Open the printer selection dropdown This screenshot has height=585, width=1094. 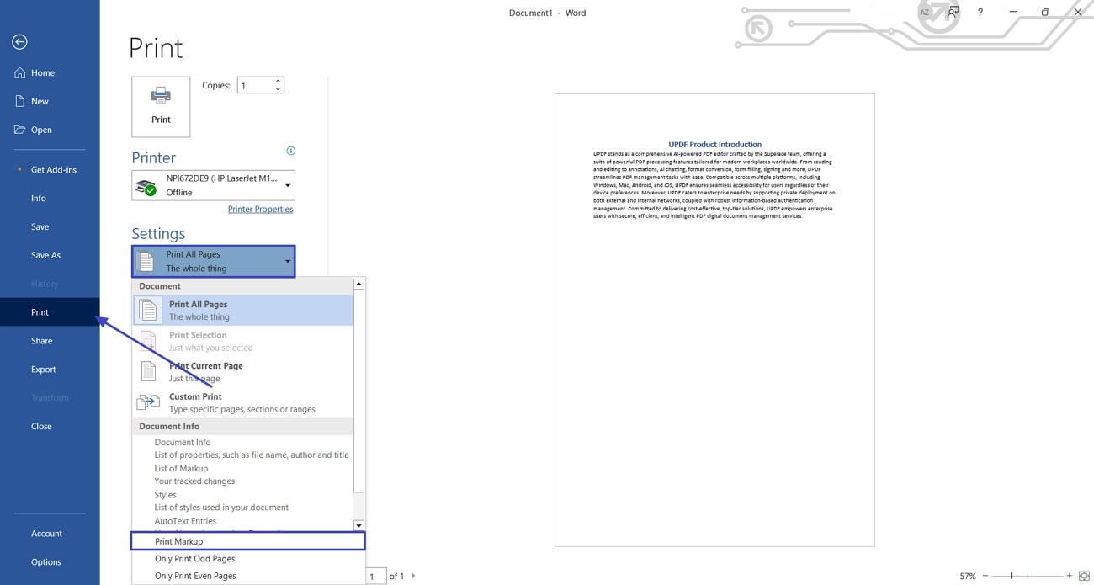tap(214, 185)
